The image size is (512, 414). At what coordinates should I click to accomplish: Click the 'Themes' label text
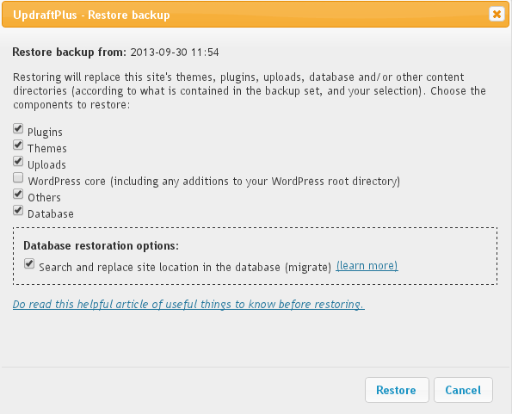(x=47, y=149)
